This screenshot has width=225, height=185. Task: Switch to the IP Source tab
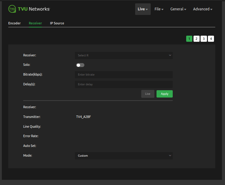tap(57, 23)
